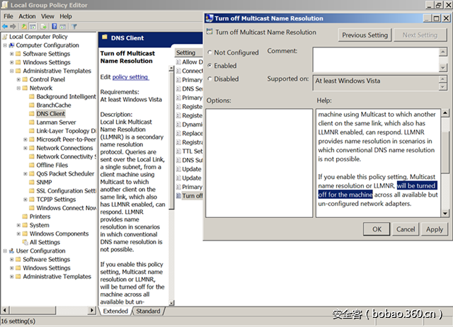Switch to the Standard tab
This screenshot has width=453, height=327.
click(148, 311)
